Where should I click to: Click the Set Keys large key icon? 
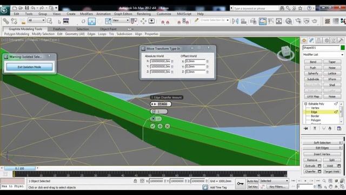pos(240,184)
